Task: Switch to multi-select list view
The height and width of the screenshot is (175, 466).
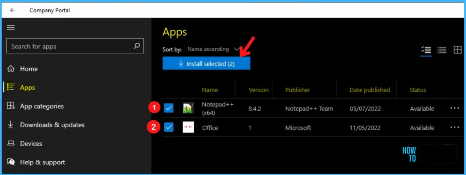Action: tap(426, 50)
